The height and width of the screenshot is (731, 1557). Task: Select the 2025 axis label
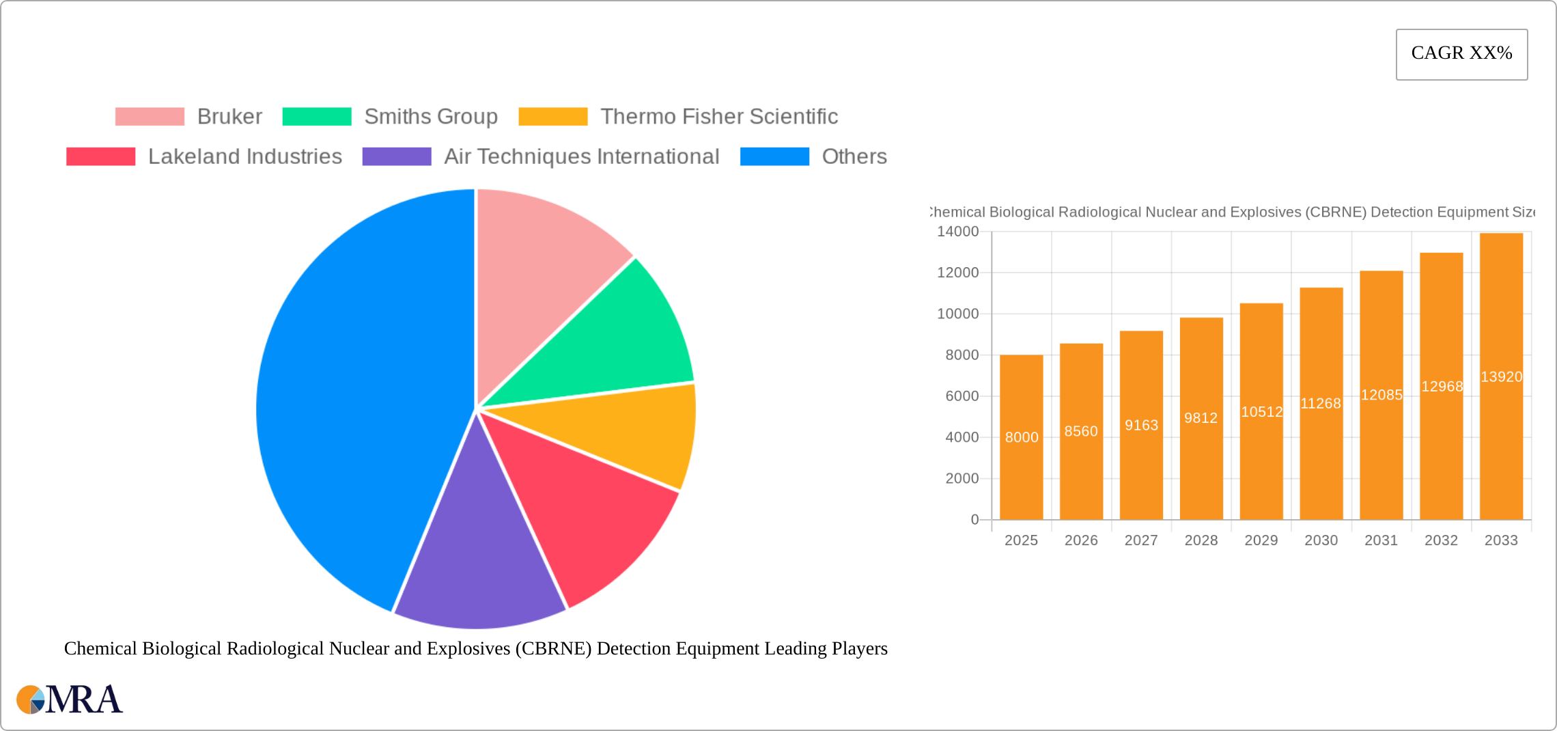coord(1020,540)
